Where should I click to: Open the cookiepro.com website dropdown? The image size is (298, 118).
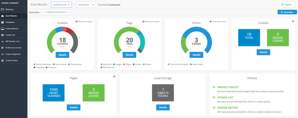pos(61,5)
